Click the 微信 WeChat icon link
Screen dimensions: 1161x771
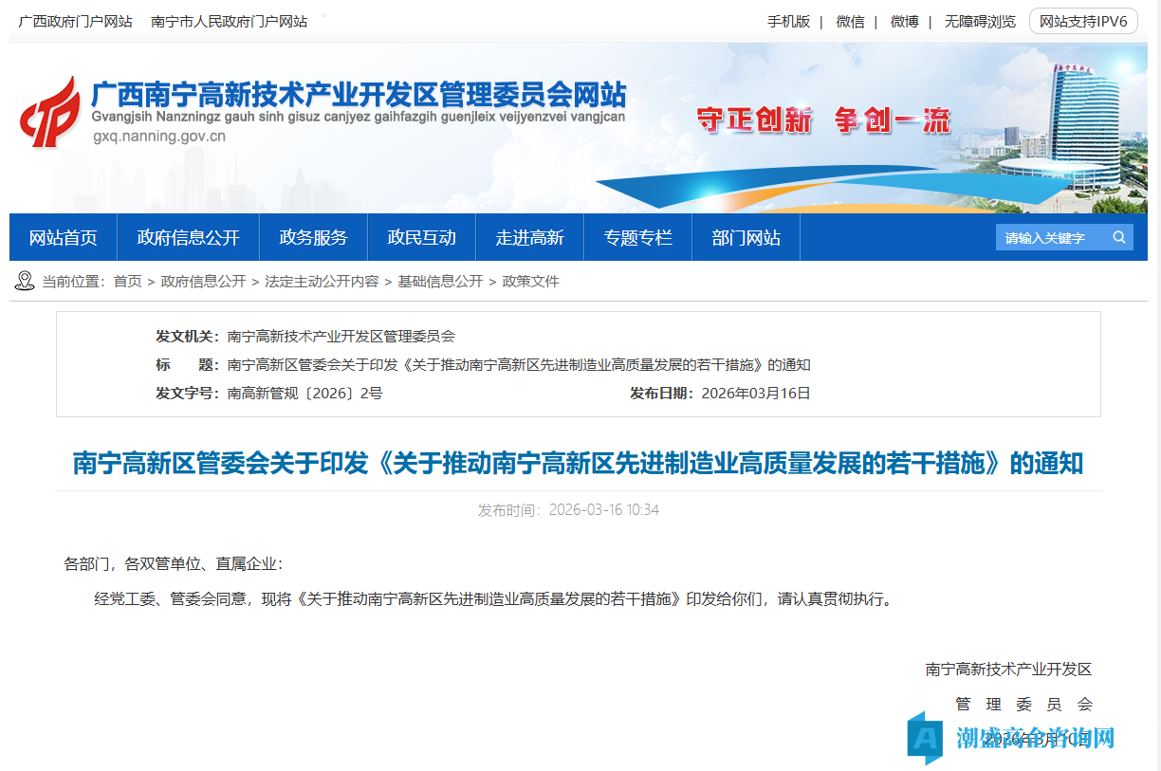click(851, 21)
